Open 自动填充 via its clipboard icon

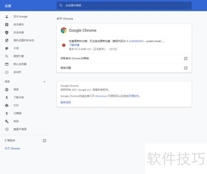coord(7,24)
